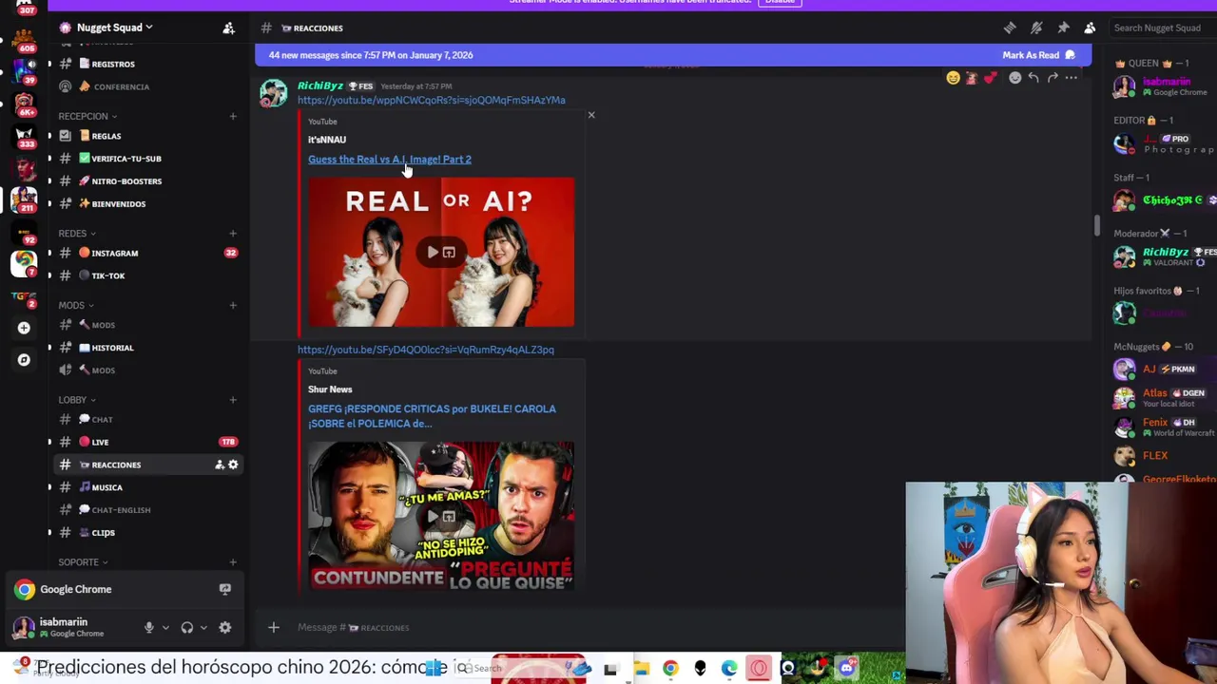The image size is (1217, 684).
Task: Edit REACCIONES channel settings gear
Action: [233, 465]
